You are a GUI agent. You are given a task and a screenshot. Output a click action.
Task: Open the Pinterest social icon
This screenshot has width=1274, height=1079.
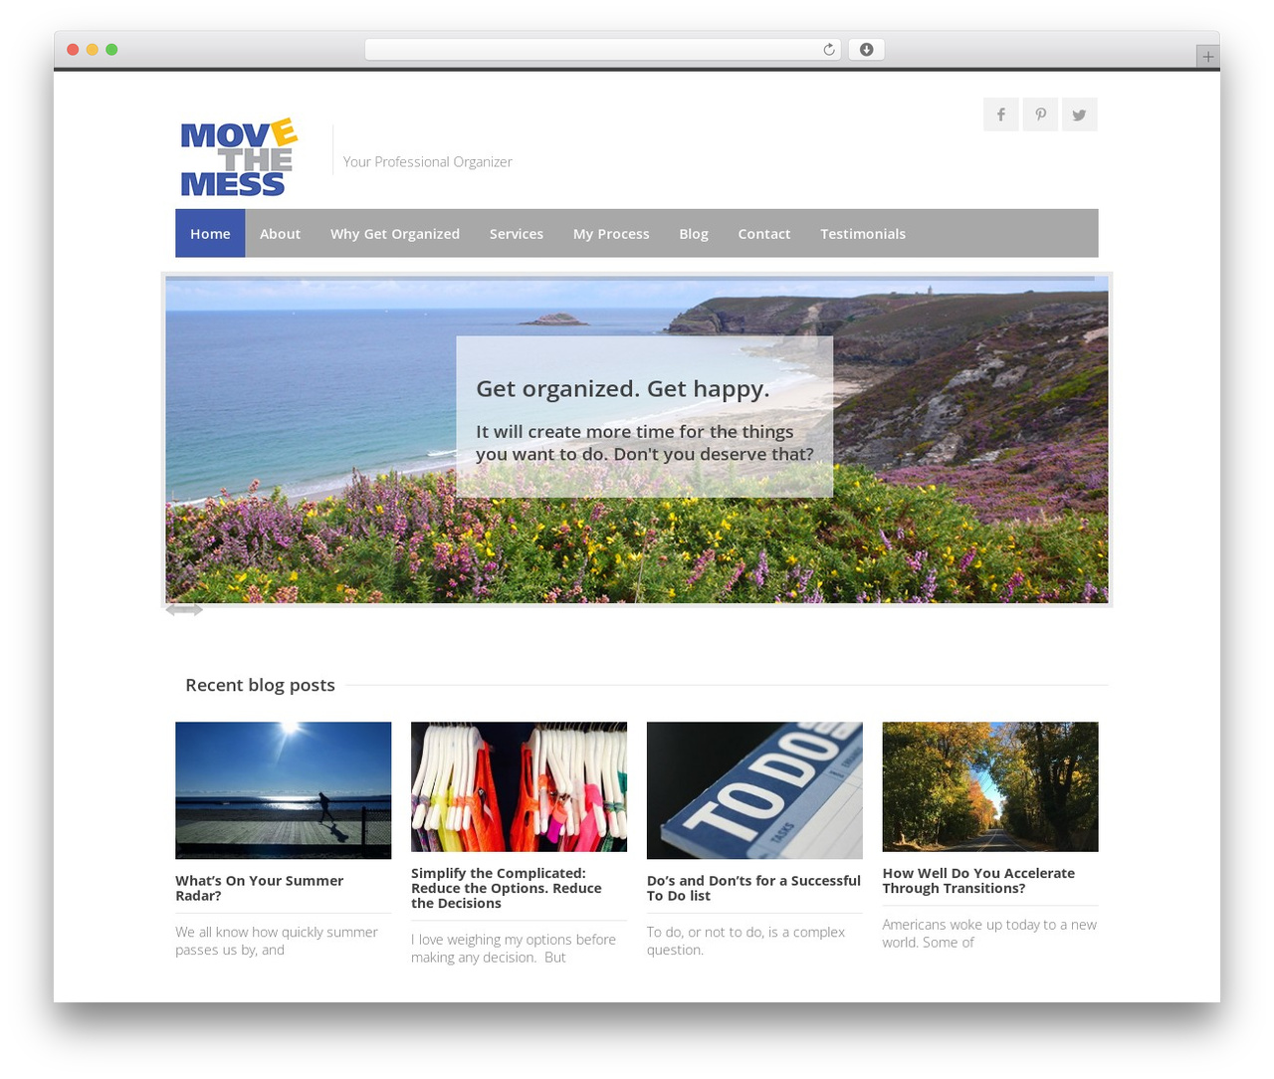1040,114
